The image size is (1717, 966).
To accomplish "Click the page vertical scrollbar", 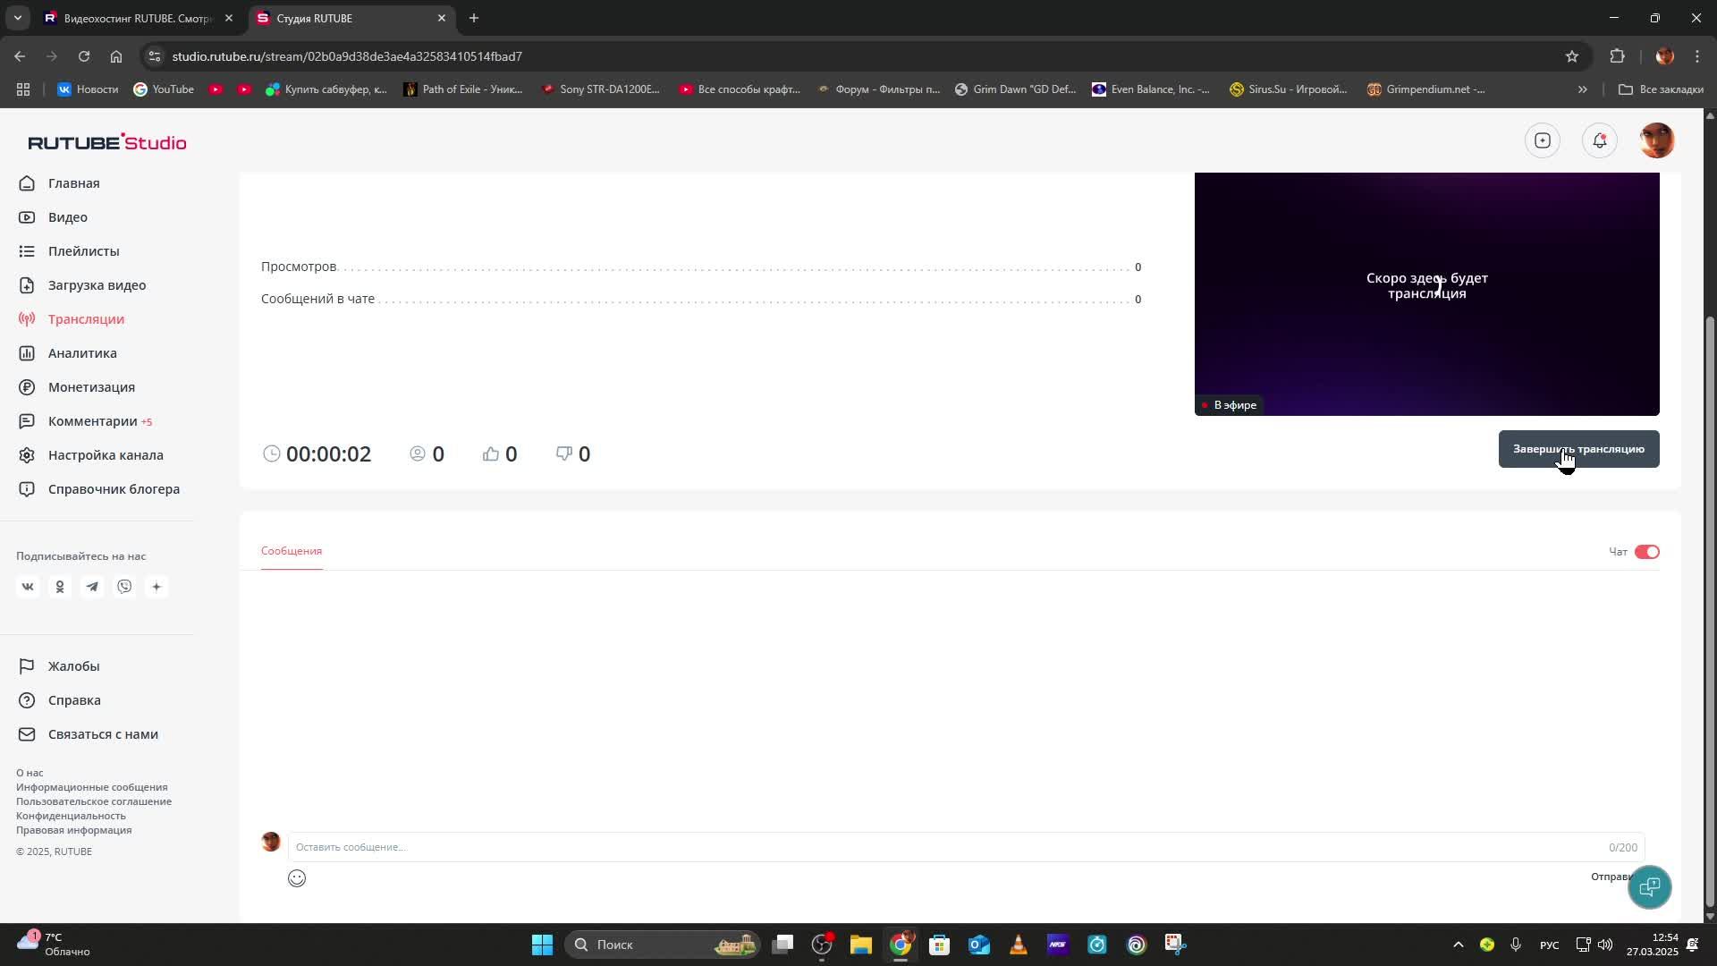I will pos(1710,608).
